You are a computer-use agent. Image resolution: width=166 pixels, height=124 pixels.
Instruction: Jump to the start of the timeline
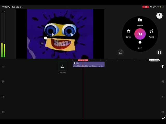[3, 97]
